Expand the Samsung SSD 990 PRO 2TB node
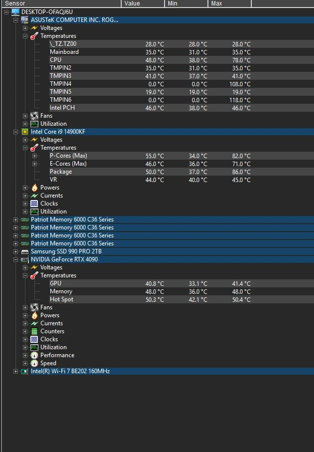314x452 pixels. tap(15, 251)
